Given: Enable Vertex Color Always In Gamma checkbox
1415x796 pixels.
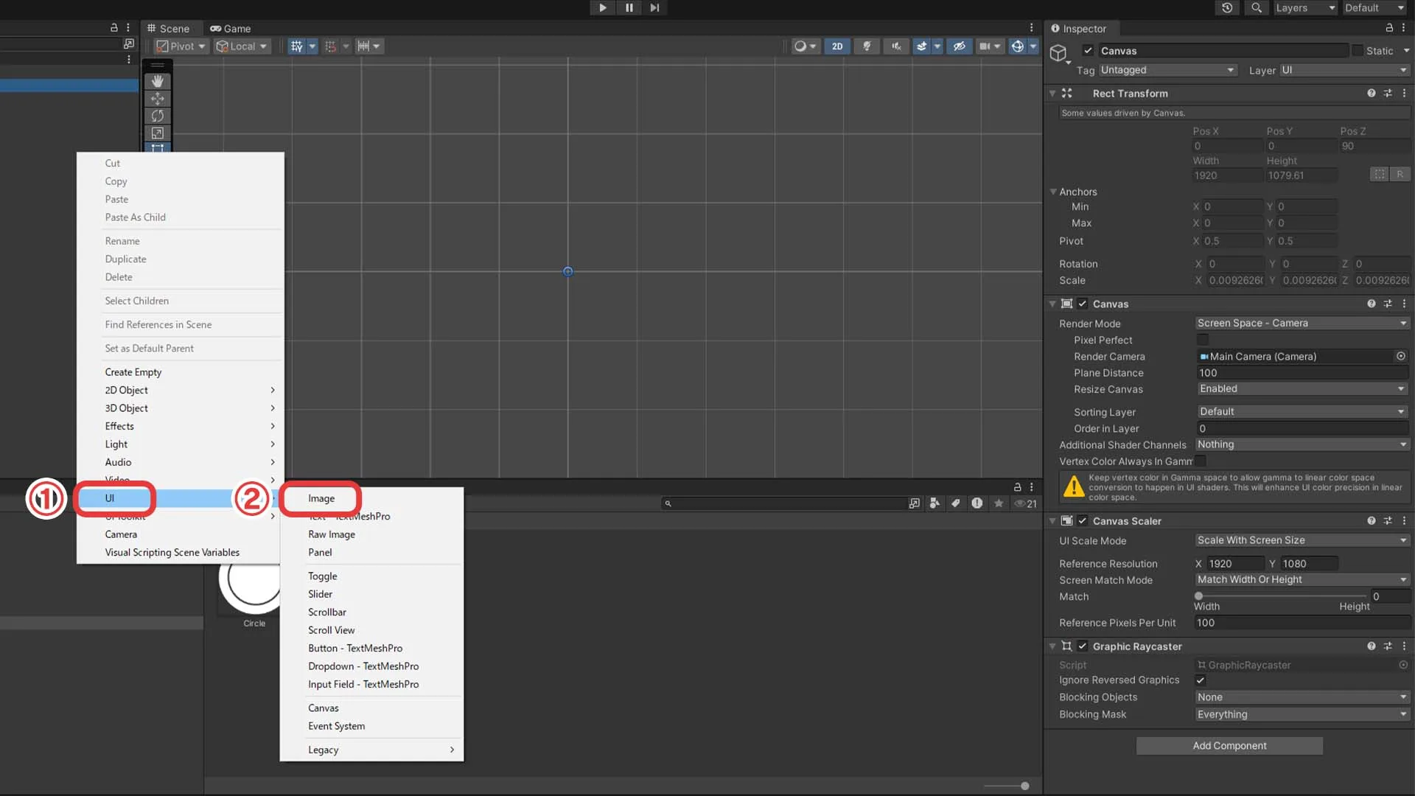Looking at the screenshot, I should [1201, 461].
